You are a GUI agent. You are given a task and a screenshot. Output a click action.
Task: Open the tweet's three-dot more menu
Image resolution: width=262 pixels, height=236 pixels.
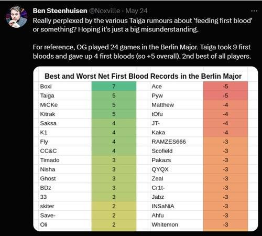(x=254, y=11)
